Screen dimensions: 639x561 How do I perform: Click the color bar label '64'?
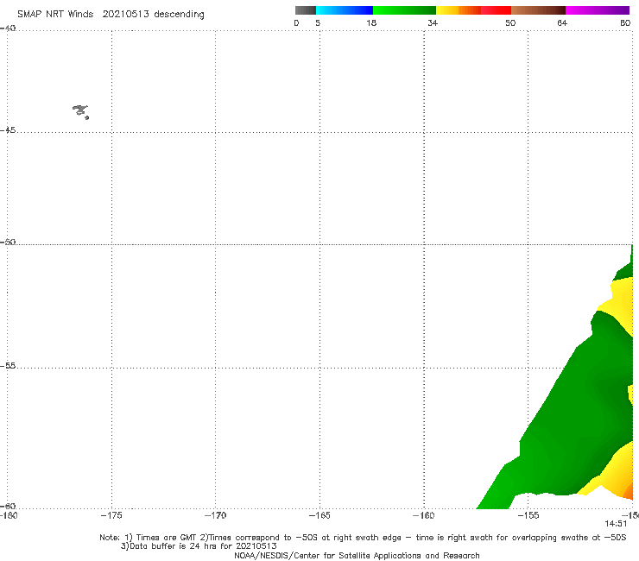tap(562, 22)
